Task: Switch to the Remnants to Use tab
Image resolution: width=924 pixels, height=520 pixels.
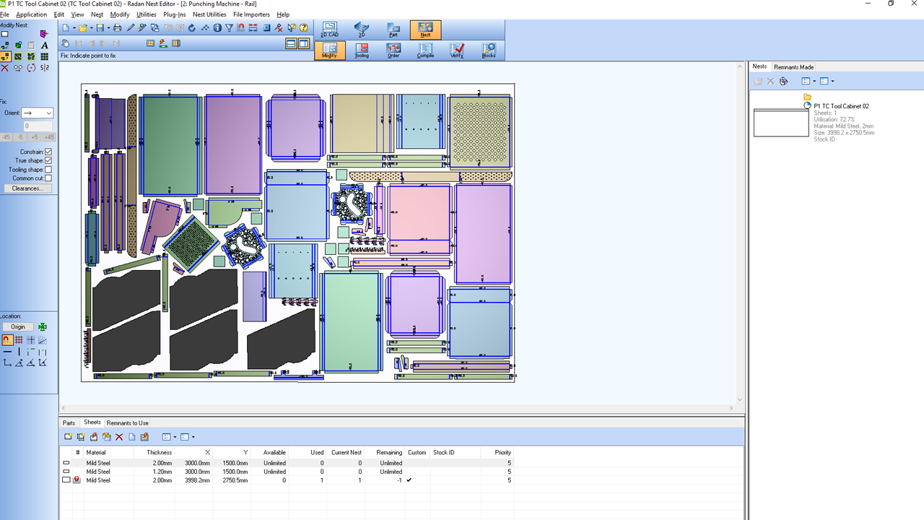Action: (128, 423)
